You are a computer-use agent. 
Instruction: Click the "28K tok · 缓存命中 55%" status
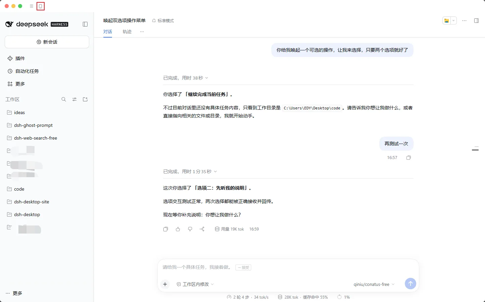pos(303,297)
